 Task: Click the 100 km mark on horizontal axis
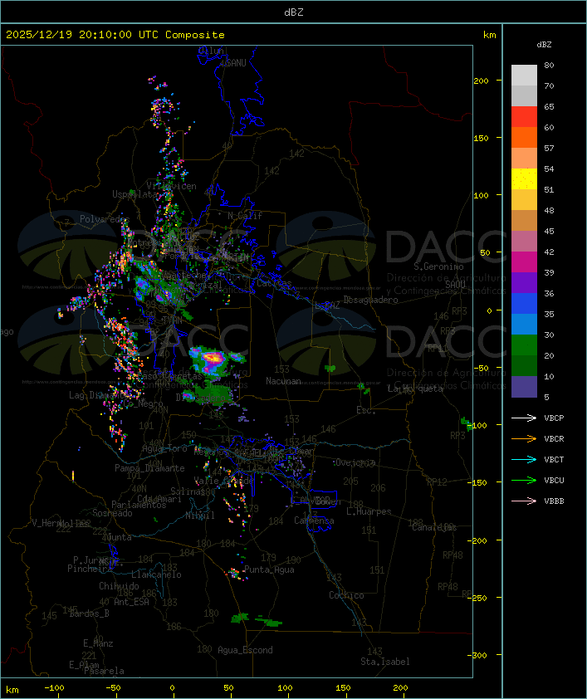click(285, 688)
